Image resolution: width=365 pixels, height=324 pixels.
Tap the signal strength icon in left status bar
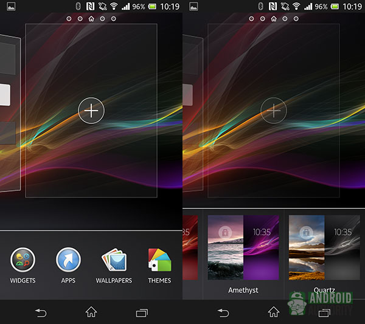(126, 6)
